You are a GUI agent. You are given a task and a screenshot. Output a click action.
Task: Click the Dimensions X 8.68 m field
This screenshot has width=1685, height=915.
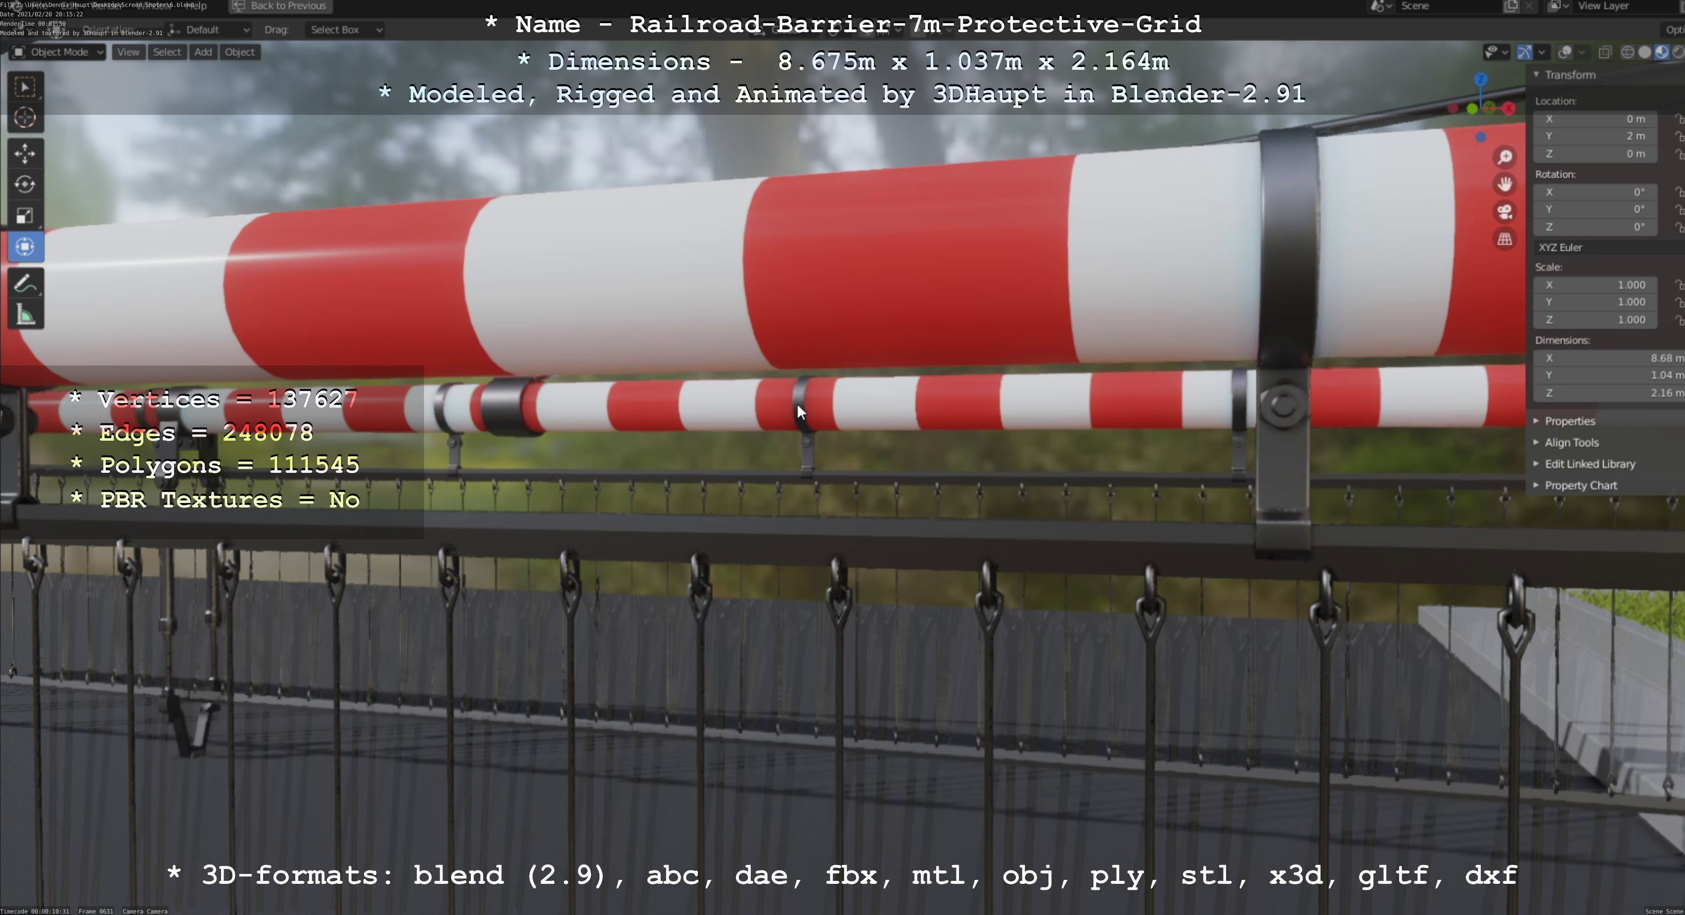coord(1609,359)
